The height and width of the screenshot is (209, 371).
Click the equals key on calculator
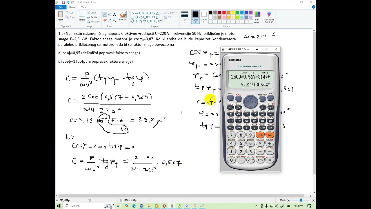pyautogui.click(x=270, y=160)
